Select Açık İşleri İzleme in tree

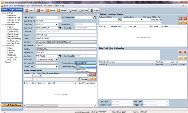click(13, 22)
